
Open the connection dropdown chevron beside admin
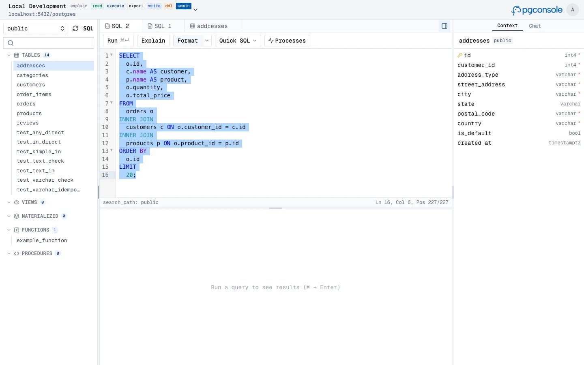click(195, 9)
